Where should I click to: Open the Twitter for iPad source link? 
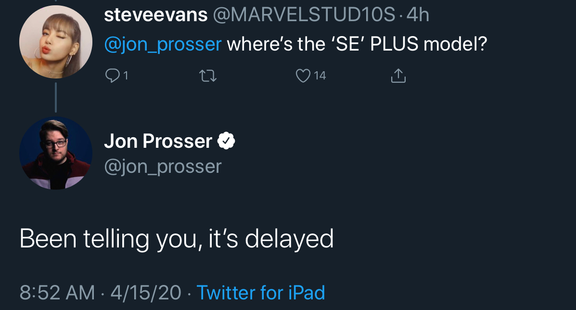(261, 293)
